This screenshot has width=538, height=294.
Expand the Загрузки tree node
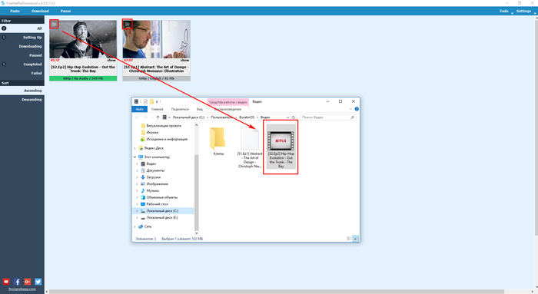click(x=137, y=177)
